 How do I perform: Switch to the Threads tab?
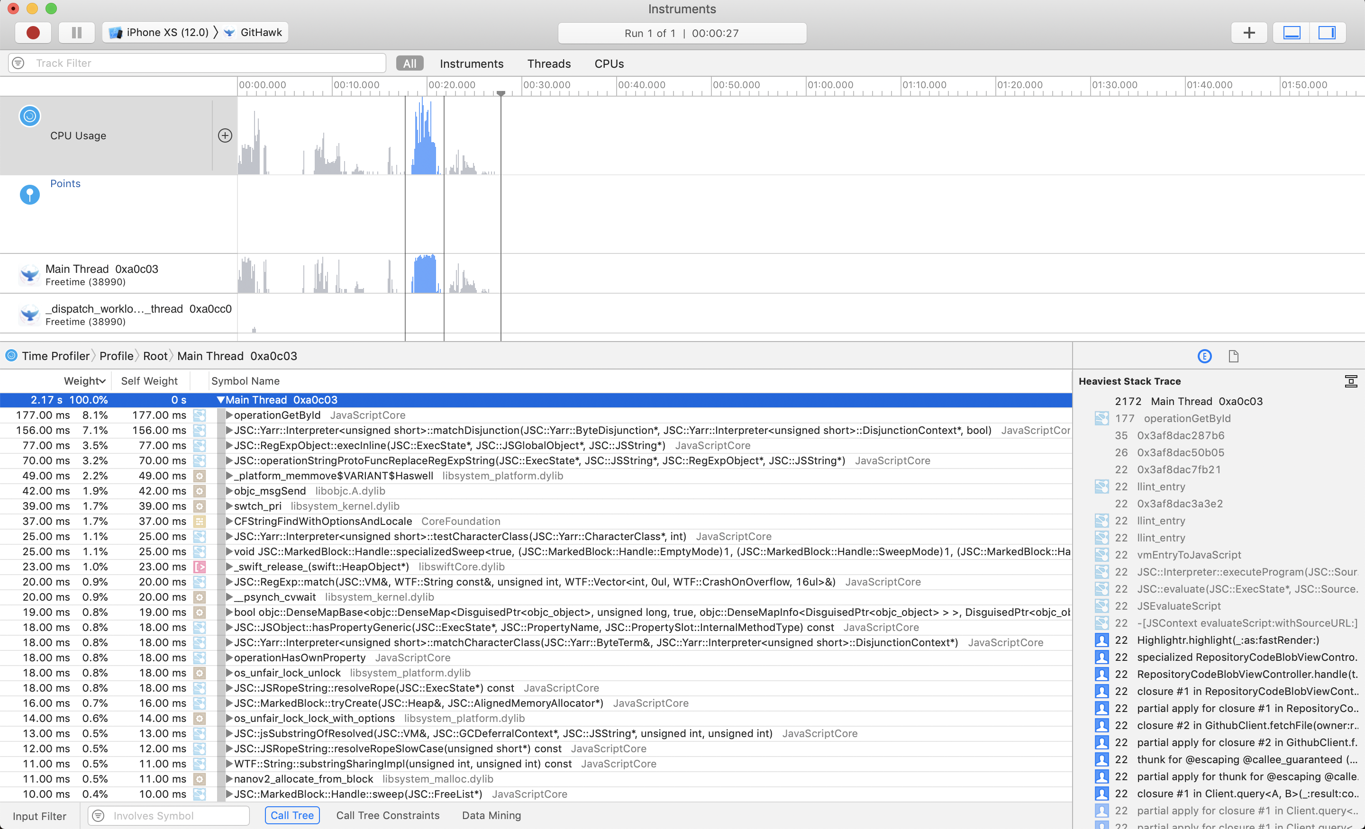pyautogui.click(x=548, y=63)
